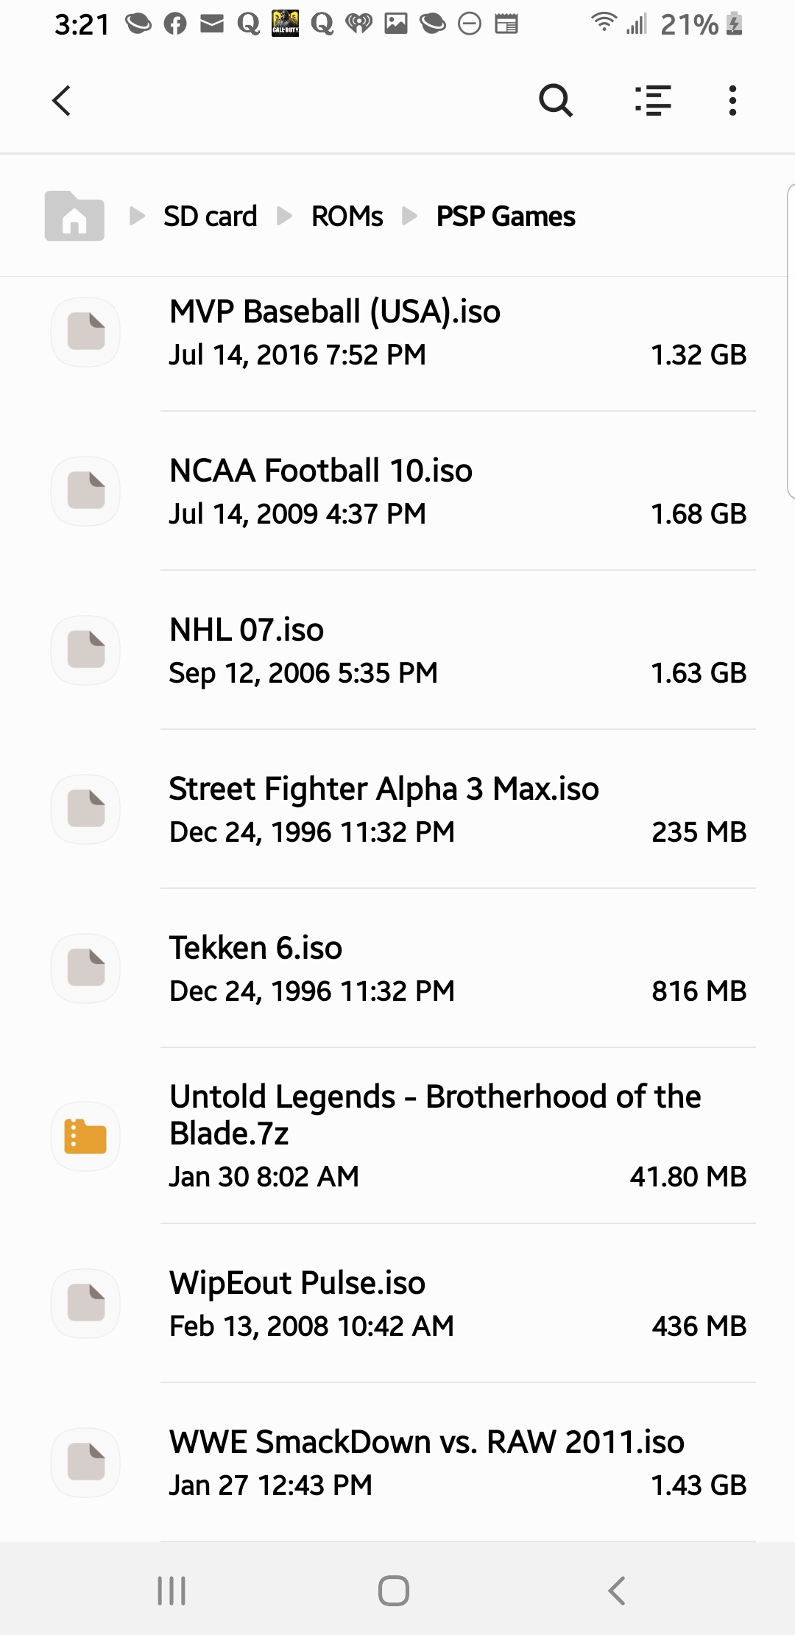The image size is (795, 1635).
Task: Tap the PSP Games breadcrumb label
Action: click(x=506, y=217)
